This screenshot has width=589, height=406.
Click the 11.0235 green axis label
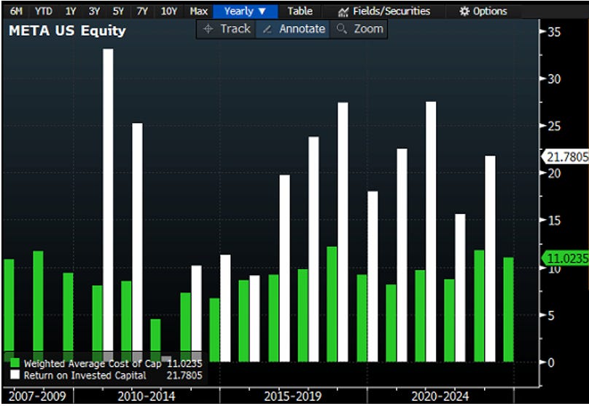pos(565,258)
